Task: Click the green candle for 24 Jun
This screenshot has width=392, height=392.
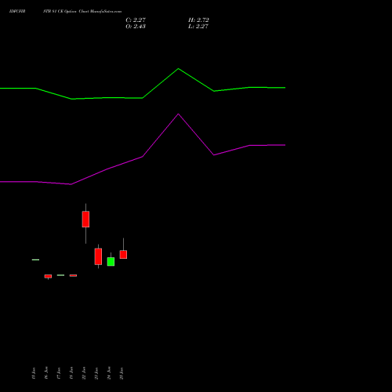Action: click(x=111, y=261)
